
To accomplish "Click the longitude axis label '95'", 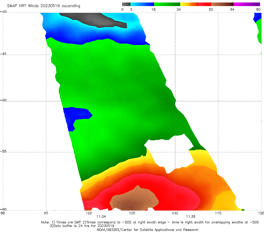I will [46, 213].
